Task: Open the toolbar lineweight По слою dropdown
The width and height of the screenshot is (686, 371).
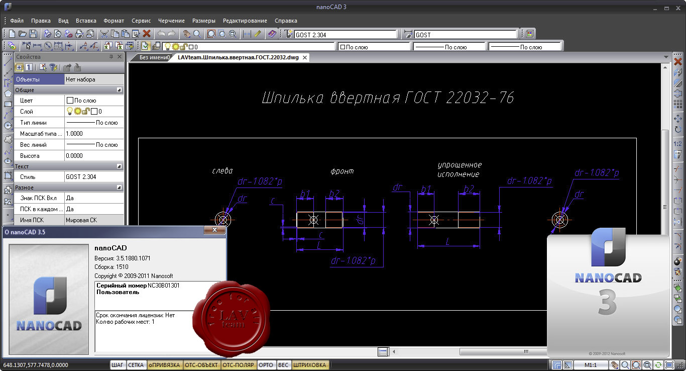Action: (525, 47)
